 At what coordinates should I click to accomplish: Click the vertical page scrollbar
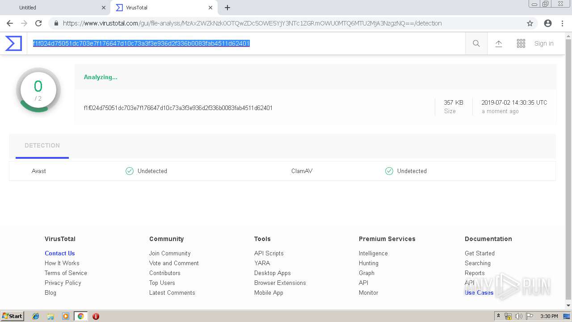click(x=568, y=170)
